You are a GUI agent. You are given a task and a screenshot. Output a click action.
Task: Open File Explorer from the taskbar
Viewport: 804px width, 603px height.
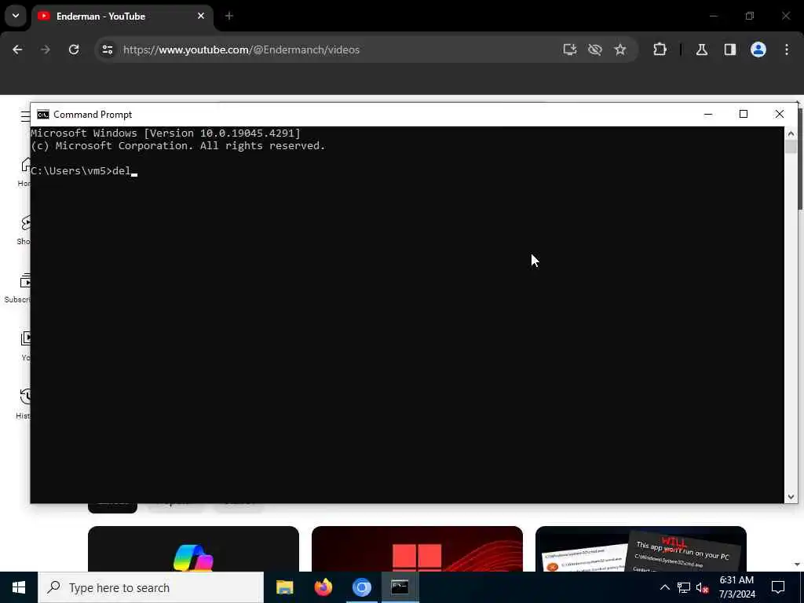[284, 587]
